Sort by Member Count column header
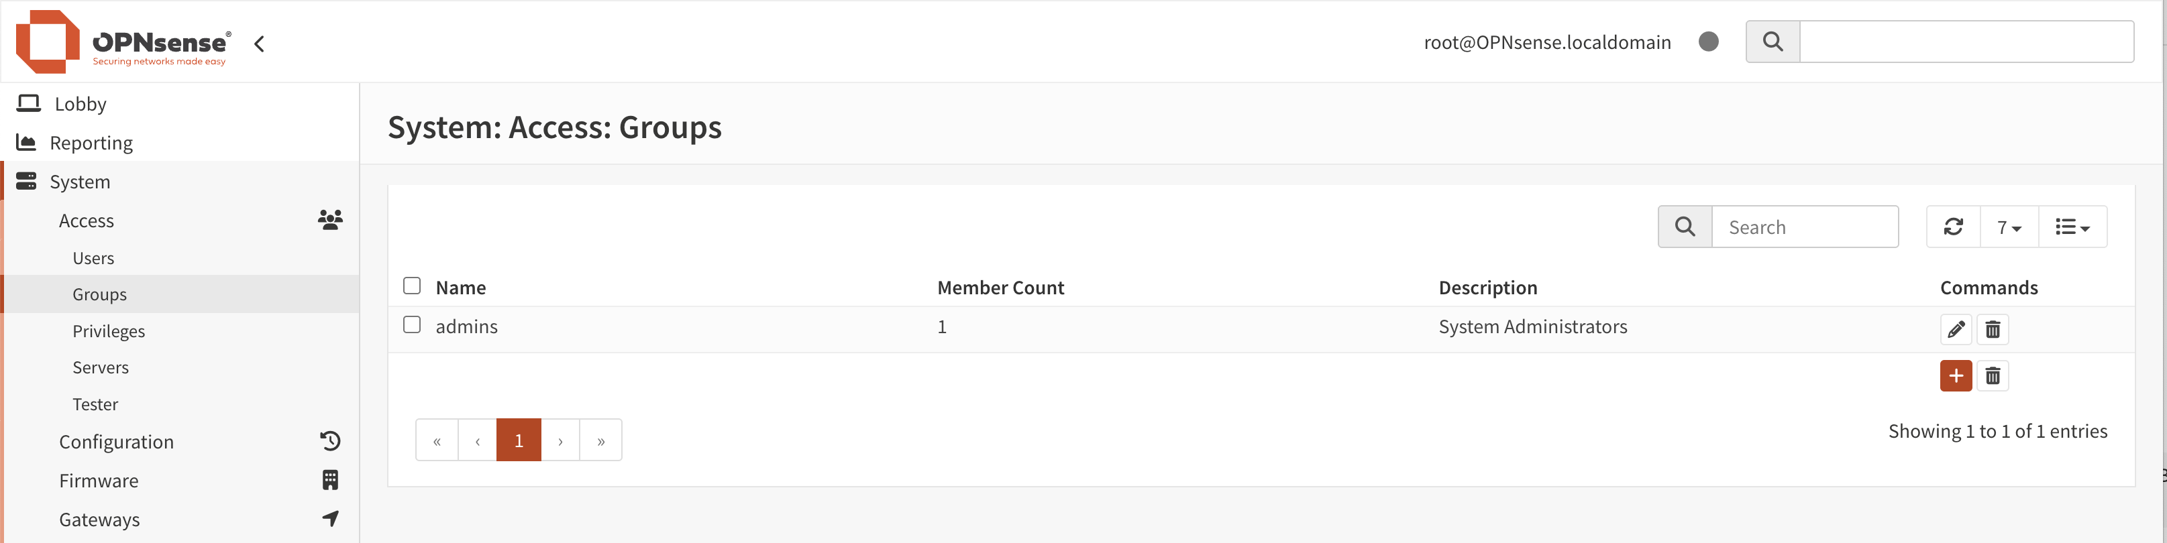 (x=1000, y=288)
